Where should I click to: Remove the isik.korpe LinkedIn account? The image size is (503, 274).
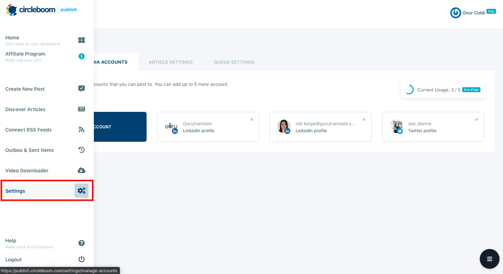364,120
